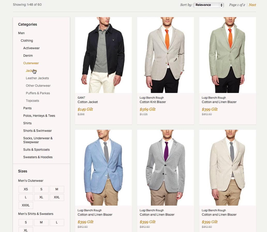Open the Shorts & Swimwear category

pos(38,131)
